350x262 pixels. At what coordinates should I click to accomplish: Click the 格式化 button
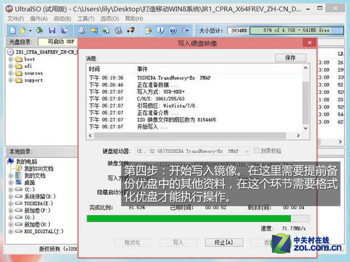[x=132, y=242]
